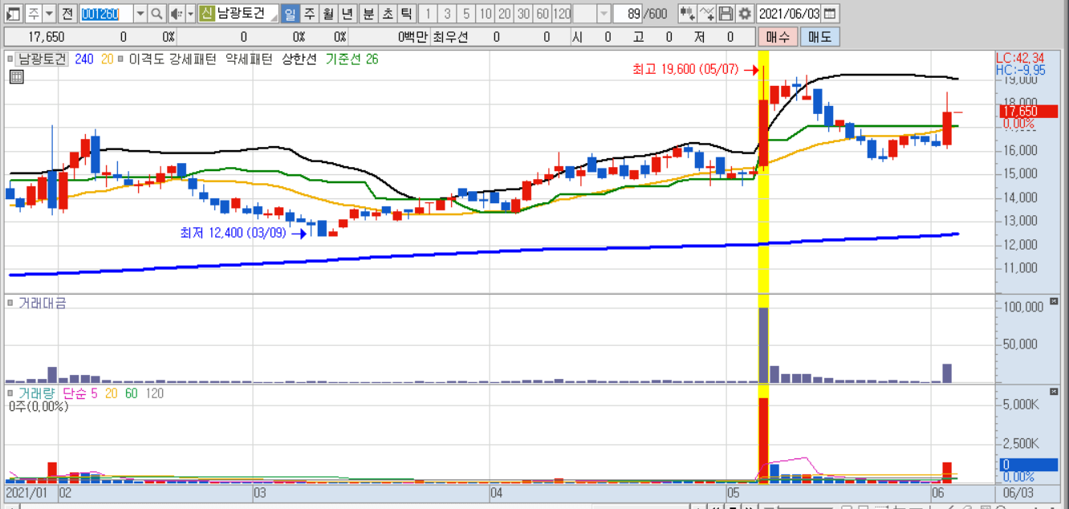Choose the 20 interval button
The width and height of the screenshot is (1069, 509).
[x=505, y=14]
